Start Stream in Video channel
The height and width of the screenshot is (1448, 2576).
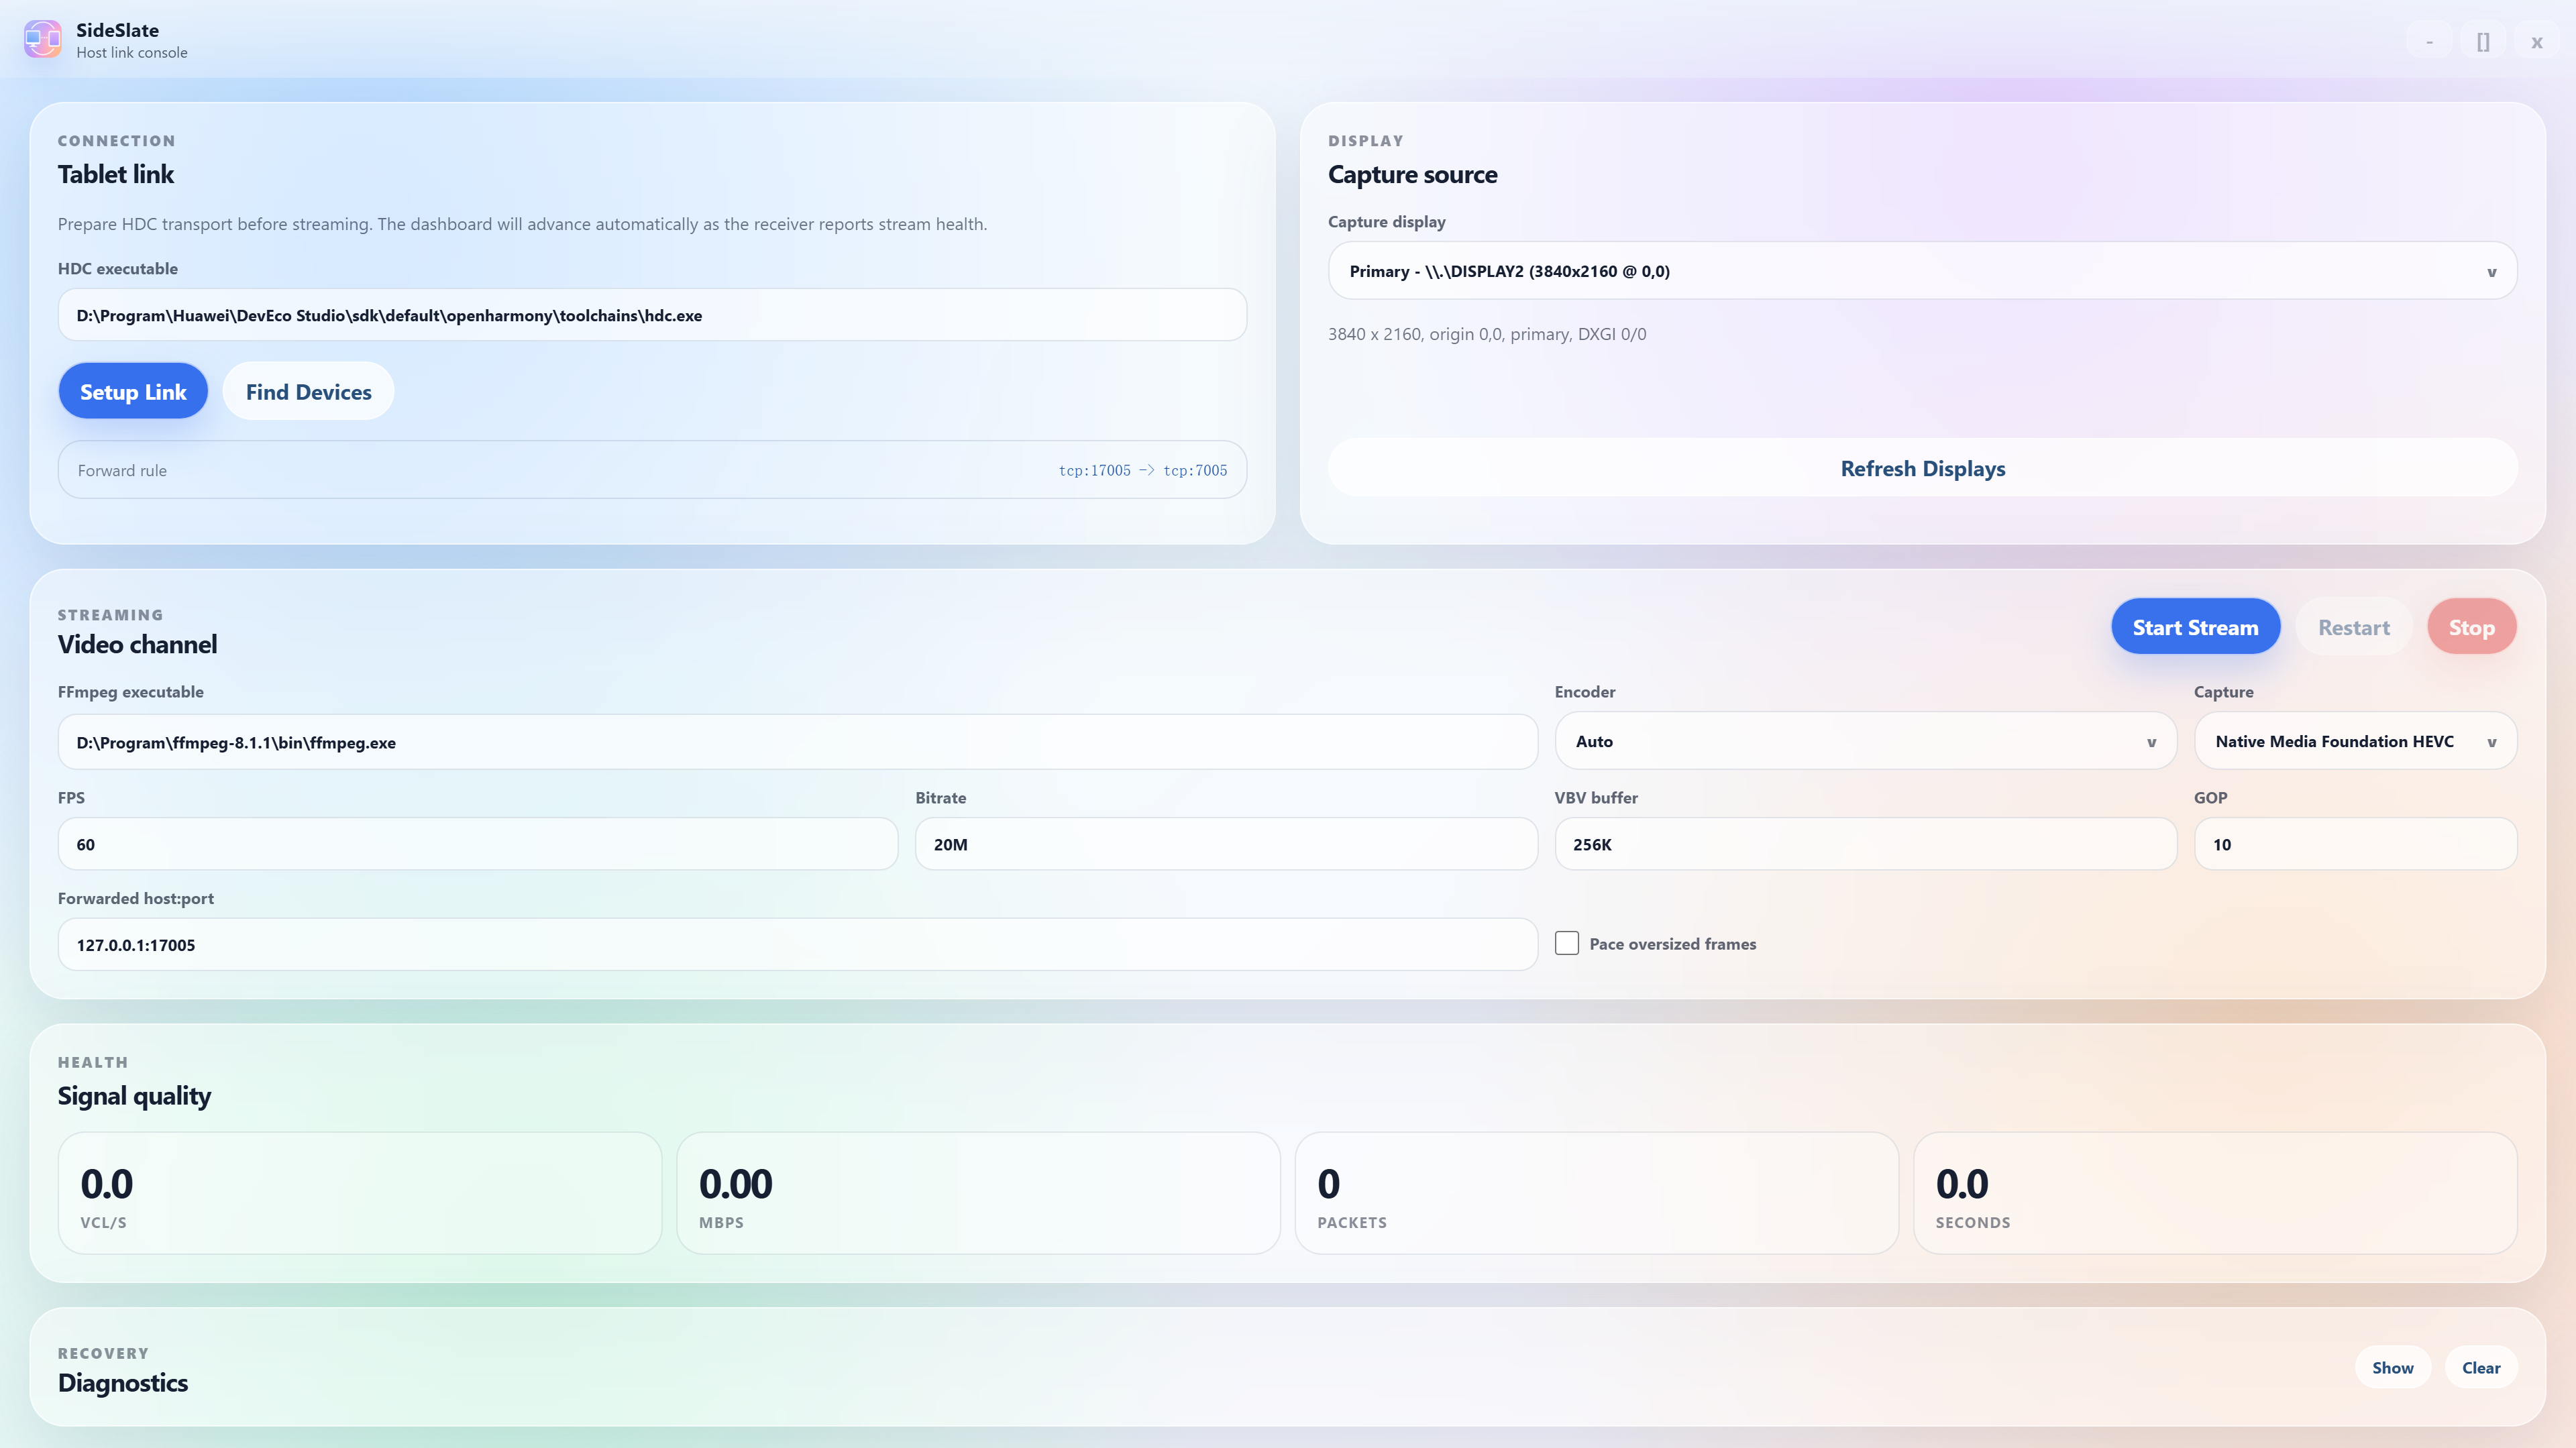click(2195, 627)
